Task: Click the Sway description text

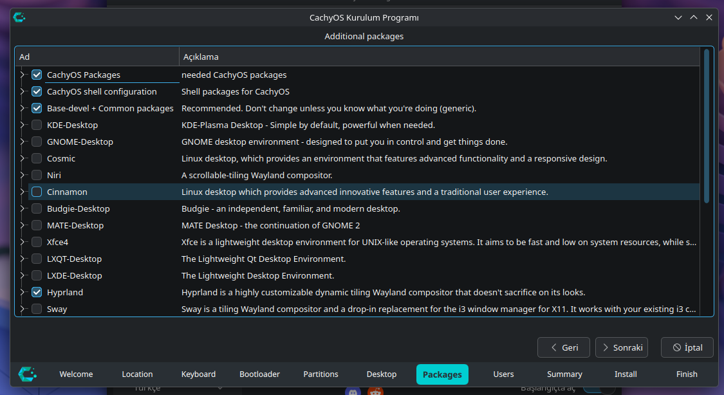Action: [x=439, y=309]
